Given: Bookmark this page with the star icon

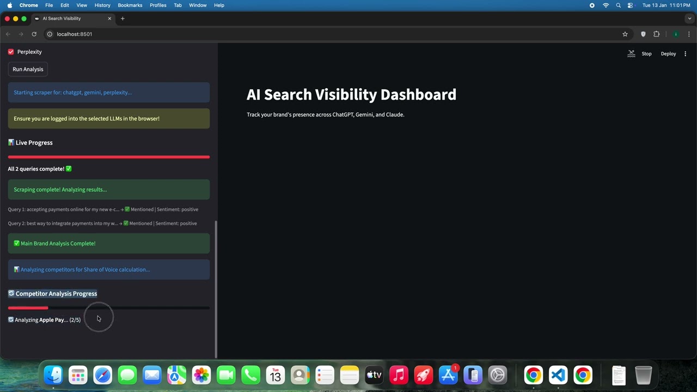Looking at the screenshot, I should [x=625, y=34].
